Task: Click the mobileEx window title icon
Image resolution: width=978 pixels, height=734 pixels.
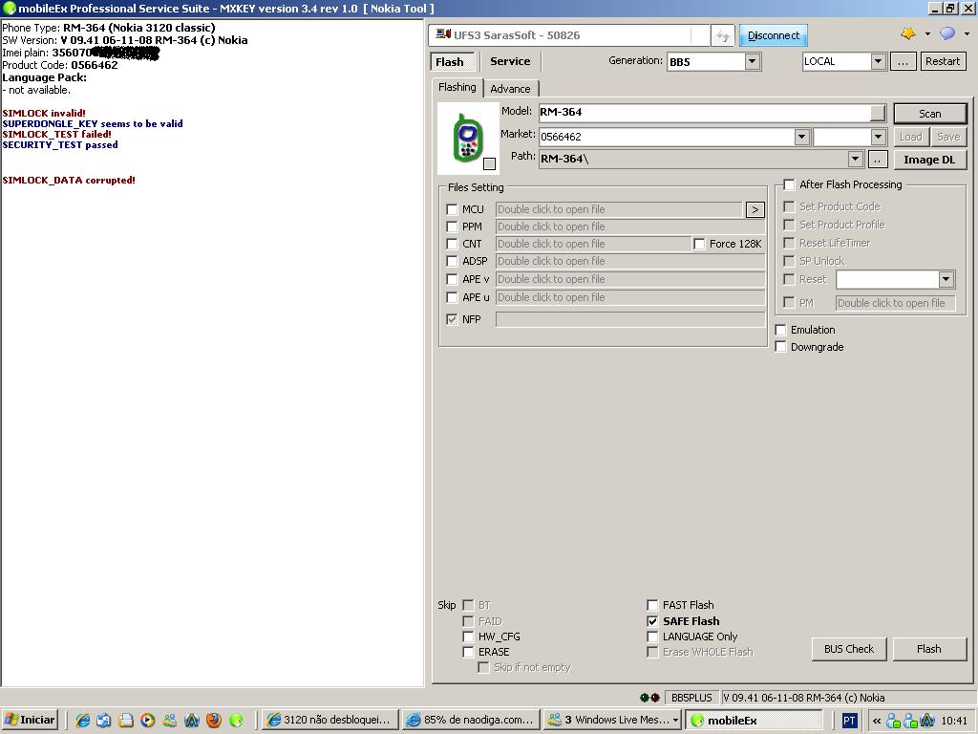Action: pos(9,8)
